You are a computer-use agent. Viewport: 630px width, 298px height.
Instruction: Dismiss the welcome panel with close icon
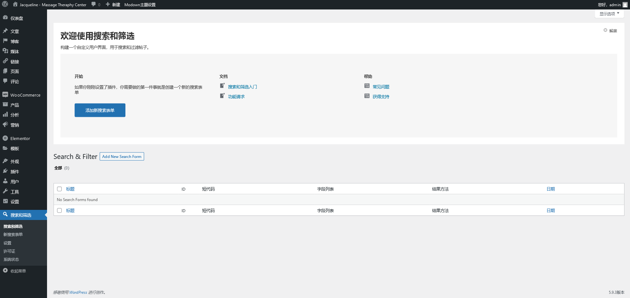pos(605,30)
